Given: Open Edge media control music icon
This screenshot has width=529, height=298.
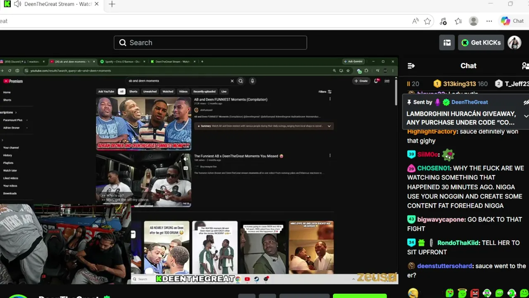Looking at the screenshot, I should 443,21.
